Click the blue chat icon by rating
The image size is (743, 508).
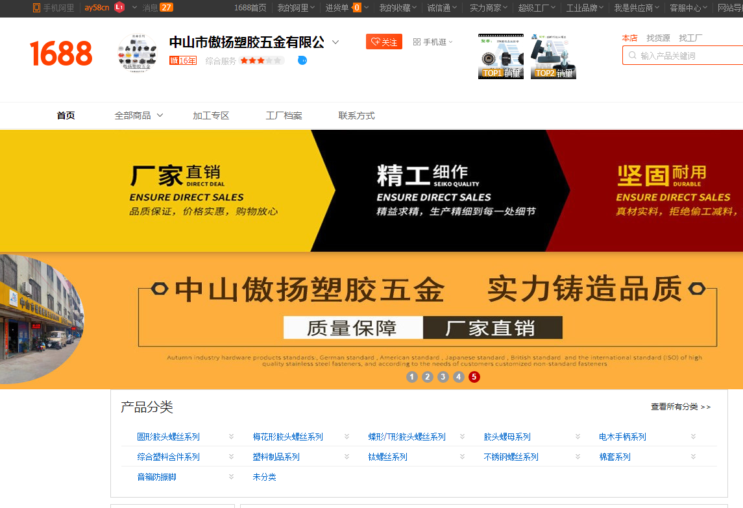pos(302,60)
